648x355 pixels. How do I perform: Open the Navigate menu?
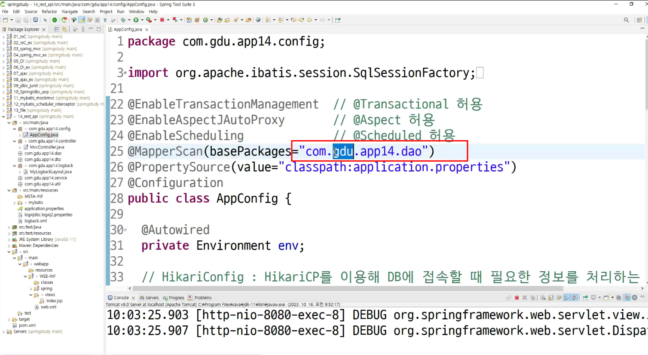(x=70, y=12)
